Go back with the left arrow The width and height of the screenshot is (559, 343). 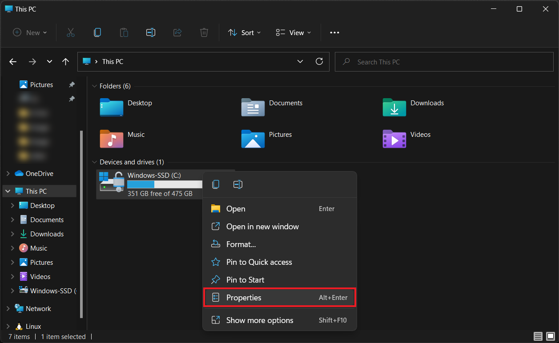[x=13, y=62]
